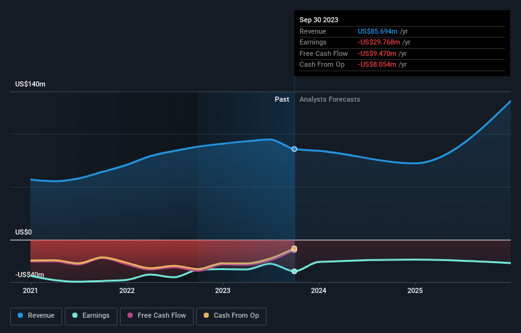Click the Revenue row label in tooltip

pos(313,31)
